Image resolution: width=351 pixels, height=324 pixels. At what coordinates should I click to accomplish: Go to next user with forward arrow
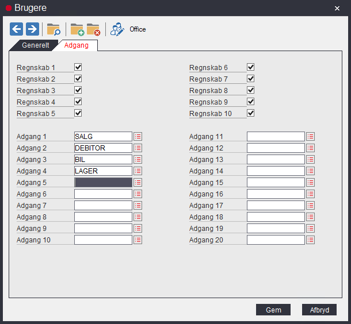pos(32,29)
